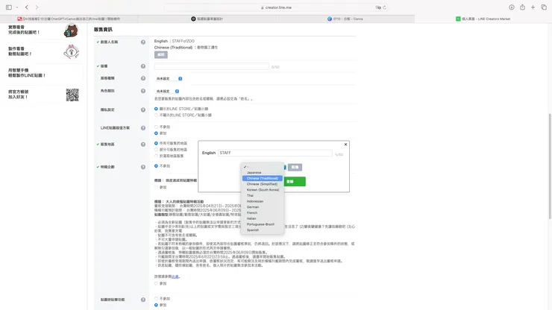The height and width of the screenshot is (310, 552).
Task: Select show in LINE STORE radio option
Action: point(156,109)
